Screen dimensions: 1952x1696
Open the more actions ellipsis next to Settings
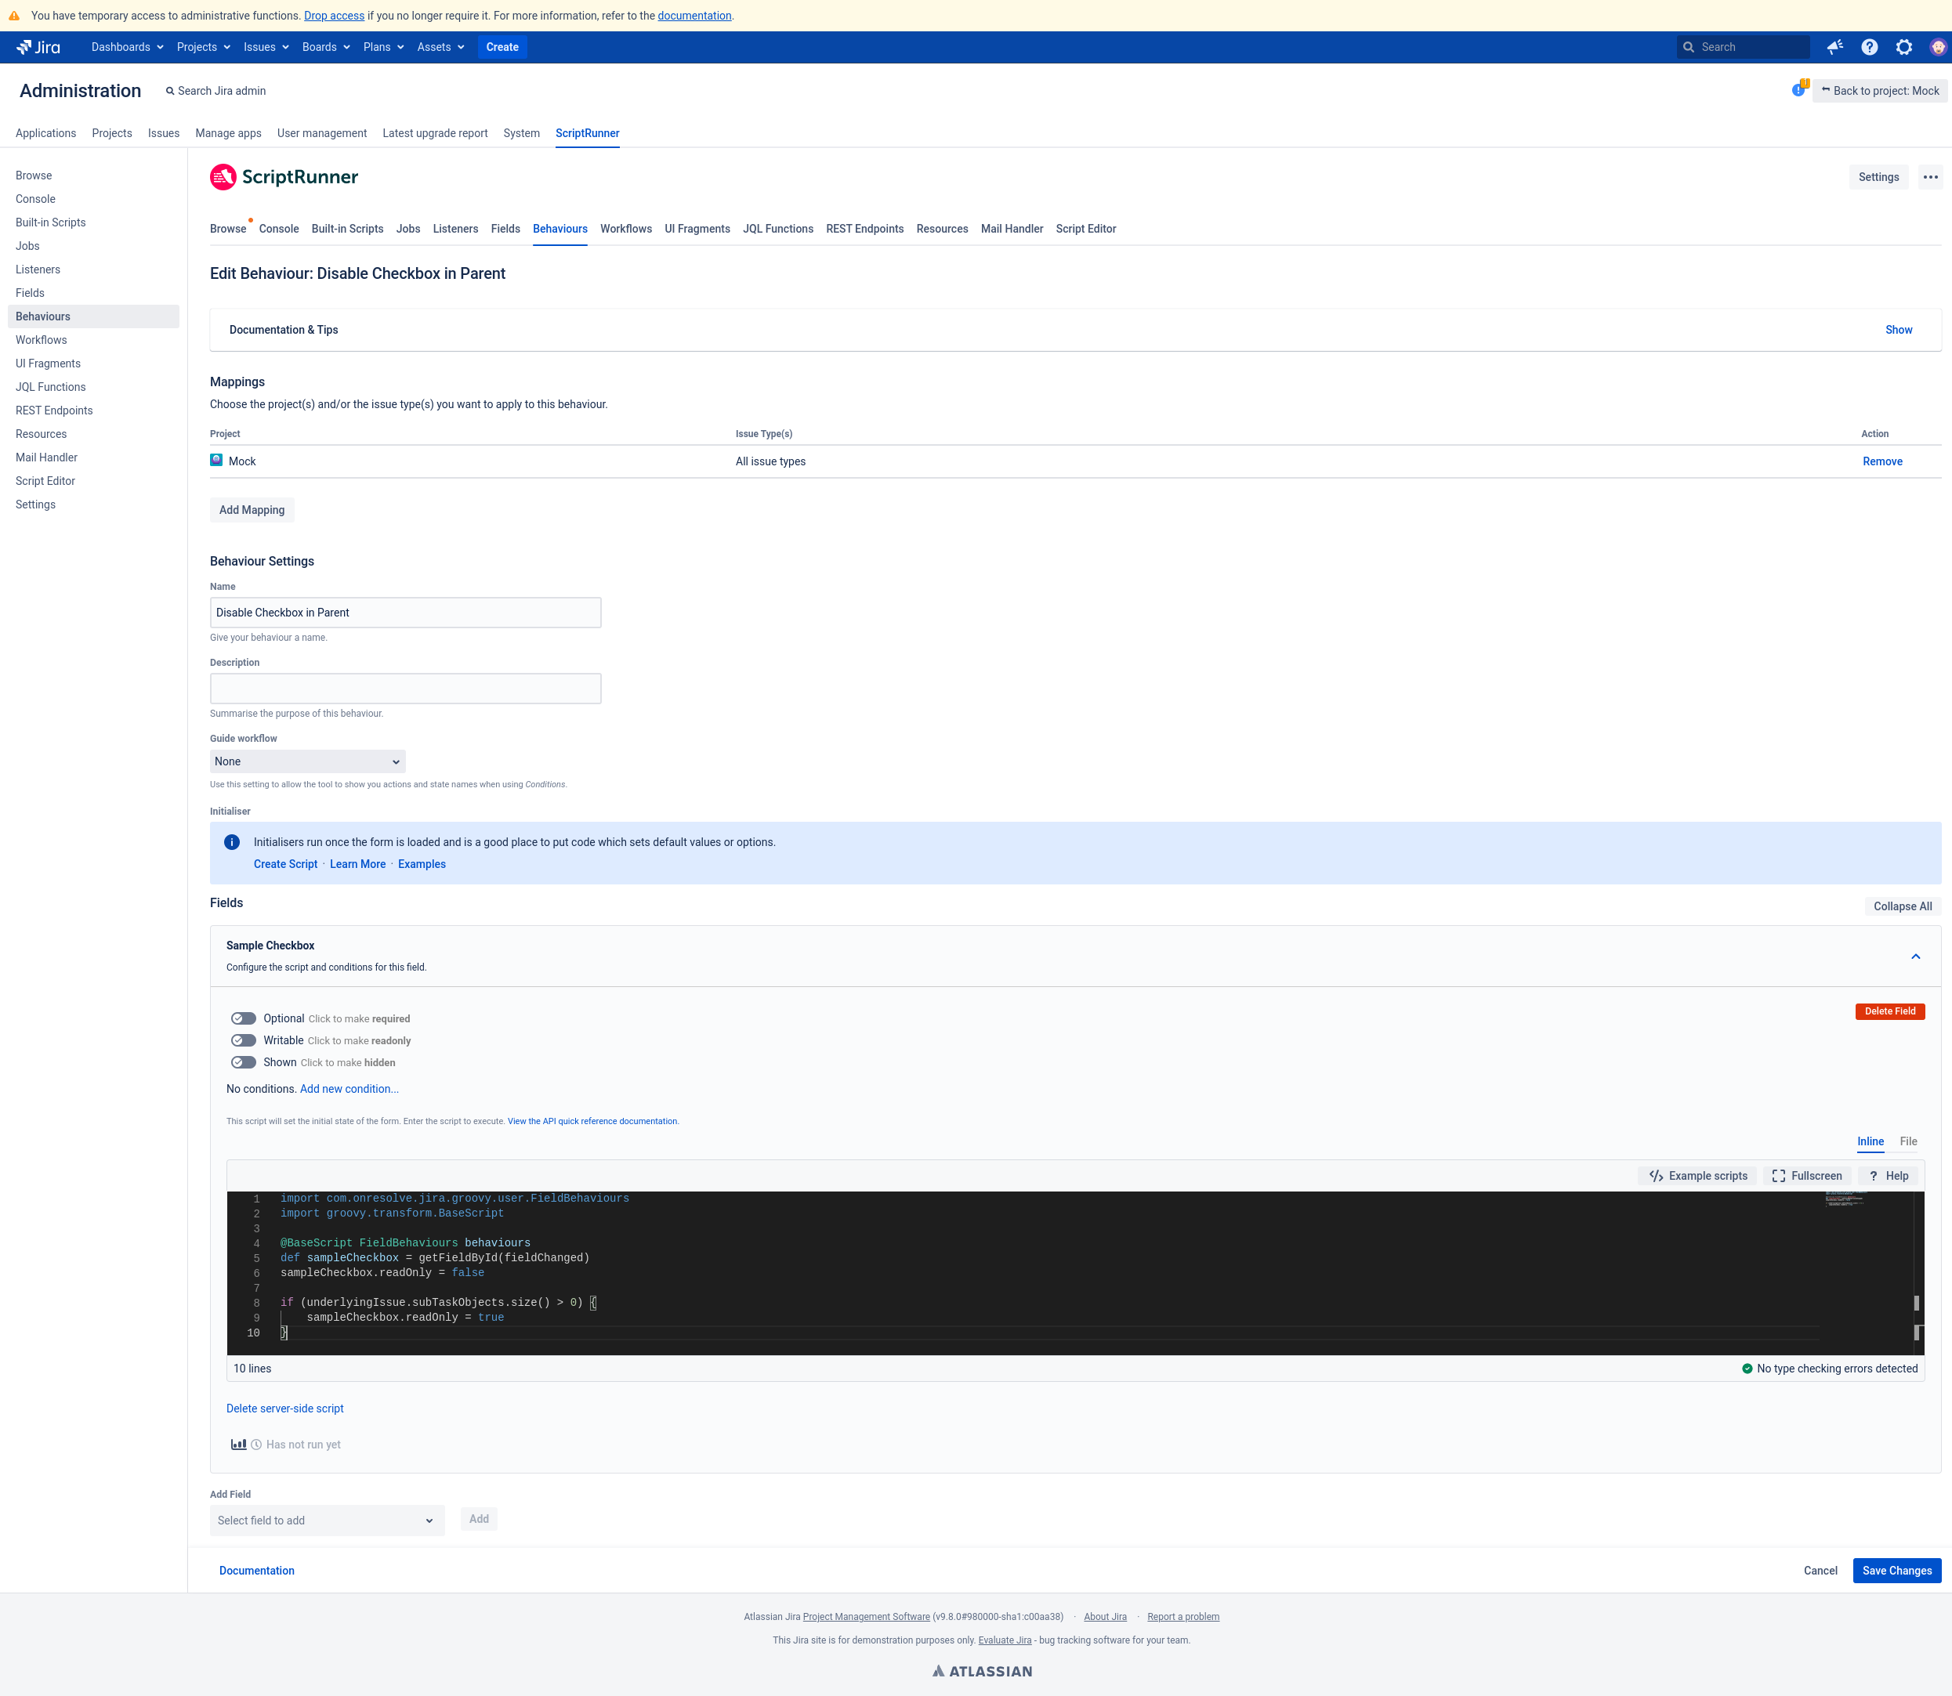[x=1929, y=176]
